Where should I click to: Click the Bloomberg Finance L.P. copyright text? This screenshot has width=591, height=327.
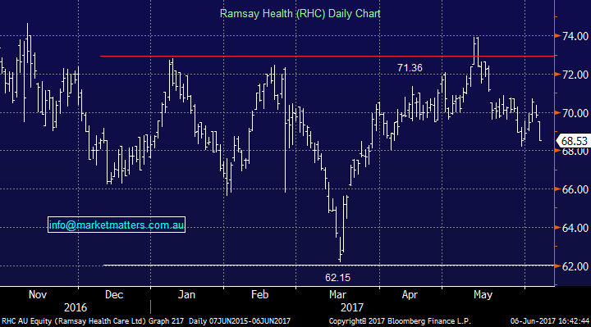tap(400, 321)
